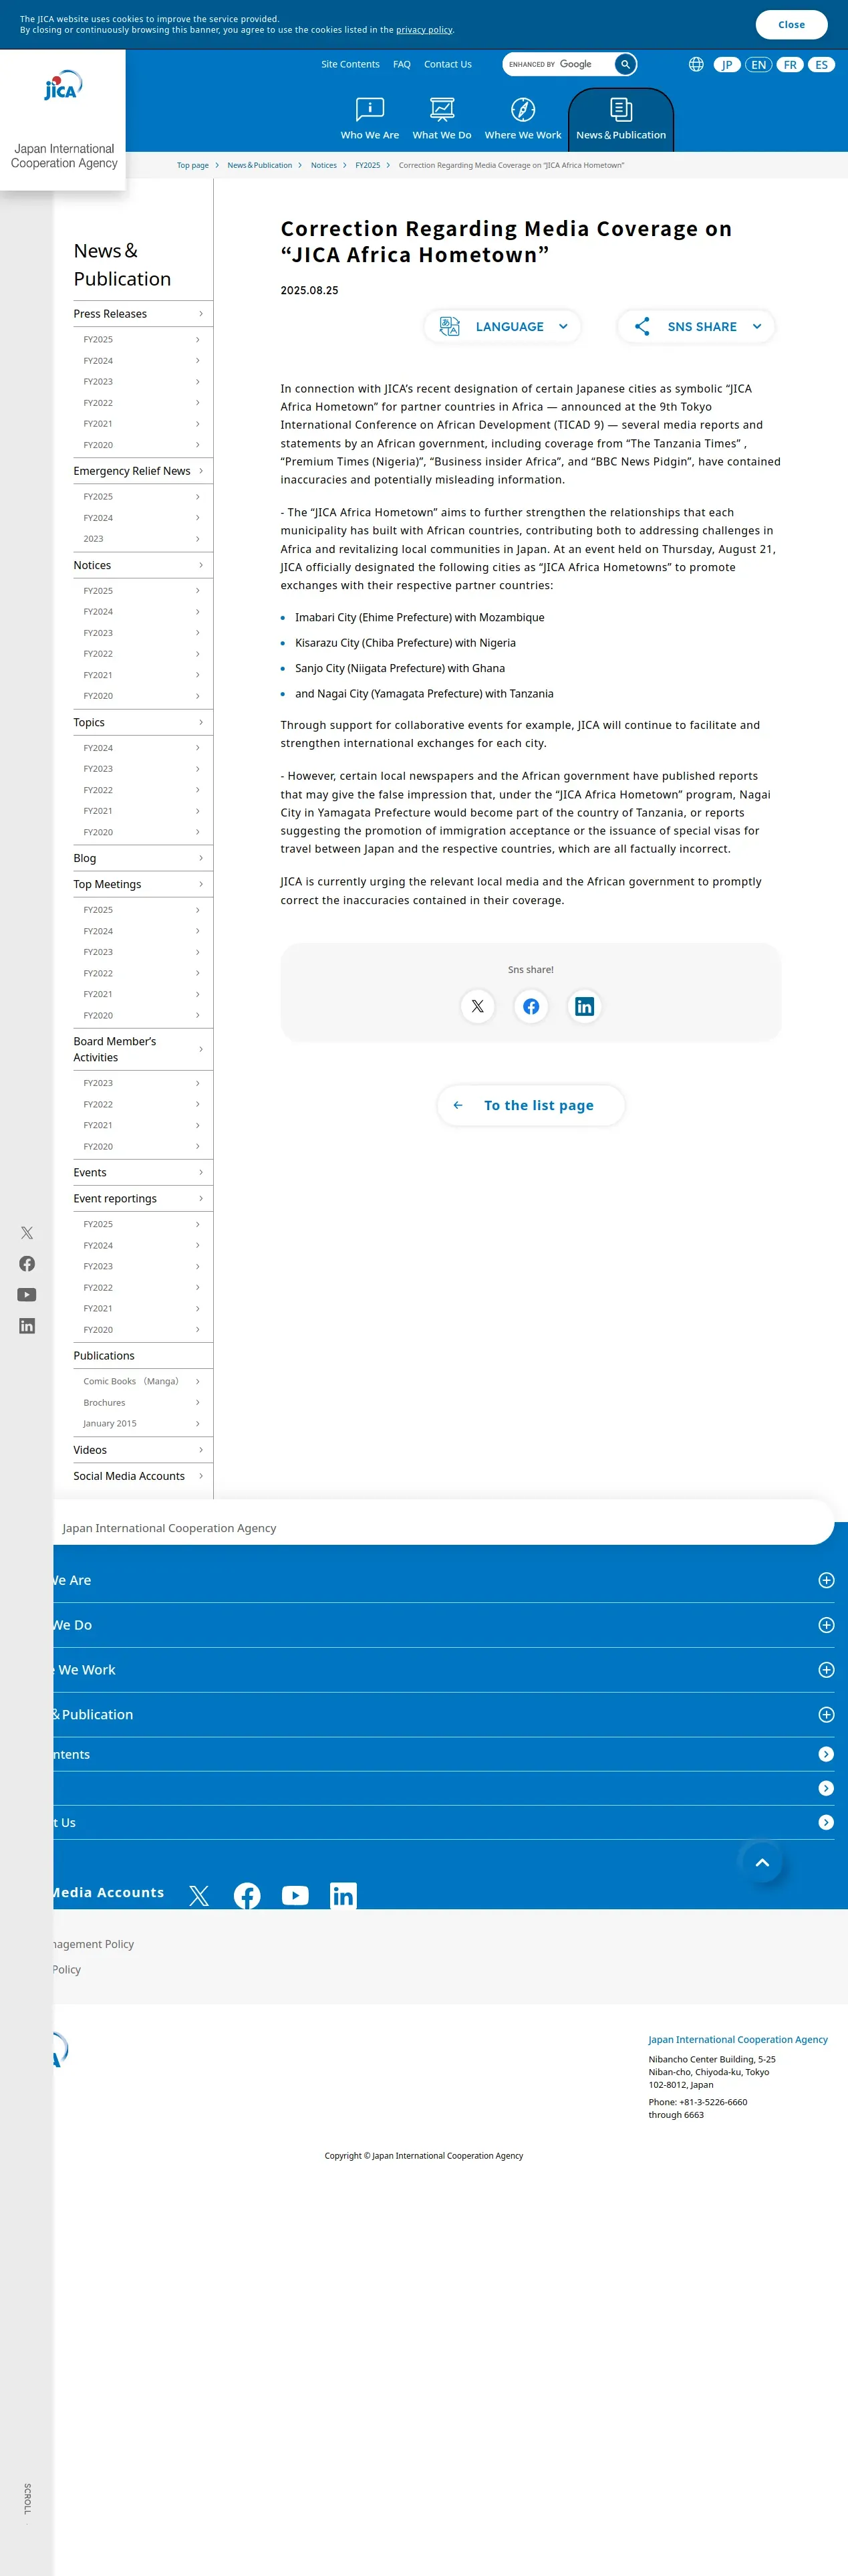The width and height of the screenshot is (848, 2576).
Task: Open Social Media Accounts in sidebar
Action: pyautogui.click(x=142, y=1476)
